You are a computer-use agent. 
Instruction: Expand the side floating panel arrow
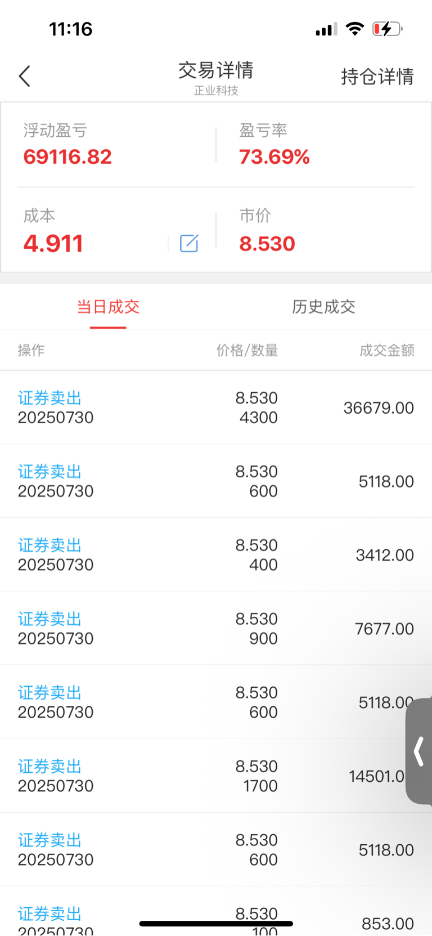tap(418, 751)
